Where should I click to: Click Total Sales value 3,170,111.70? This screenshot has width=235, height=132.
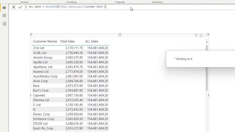74,48
